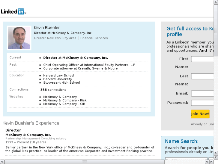Click the Director job title under Experience
This screenshot has height=164, width=218.
click(x=13, y=130)
